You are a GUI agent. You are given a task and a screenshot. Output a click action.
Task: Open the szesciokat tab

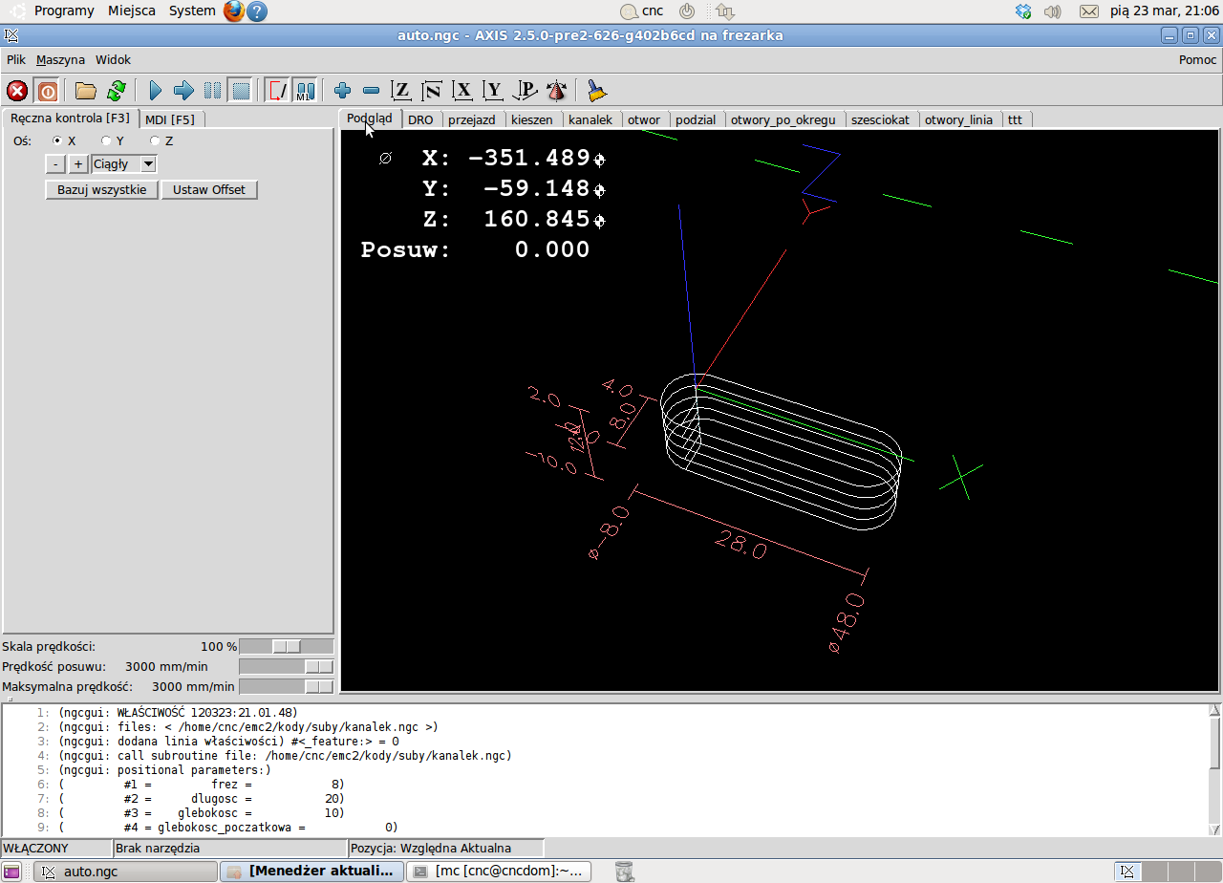[x=880, y=119]
